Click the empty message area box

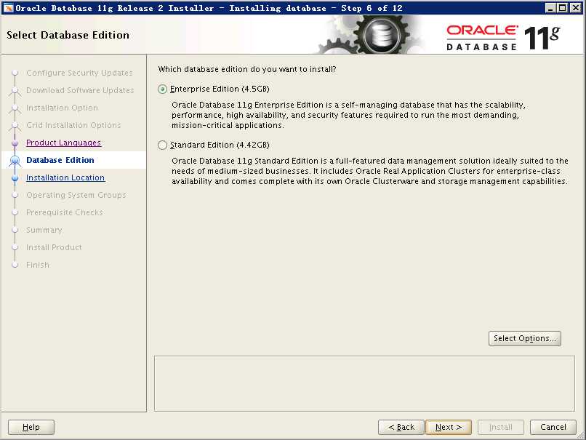click(364, 383)
